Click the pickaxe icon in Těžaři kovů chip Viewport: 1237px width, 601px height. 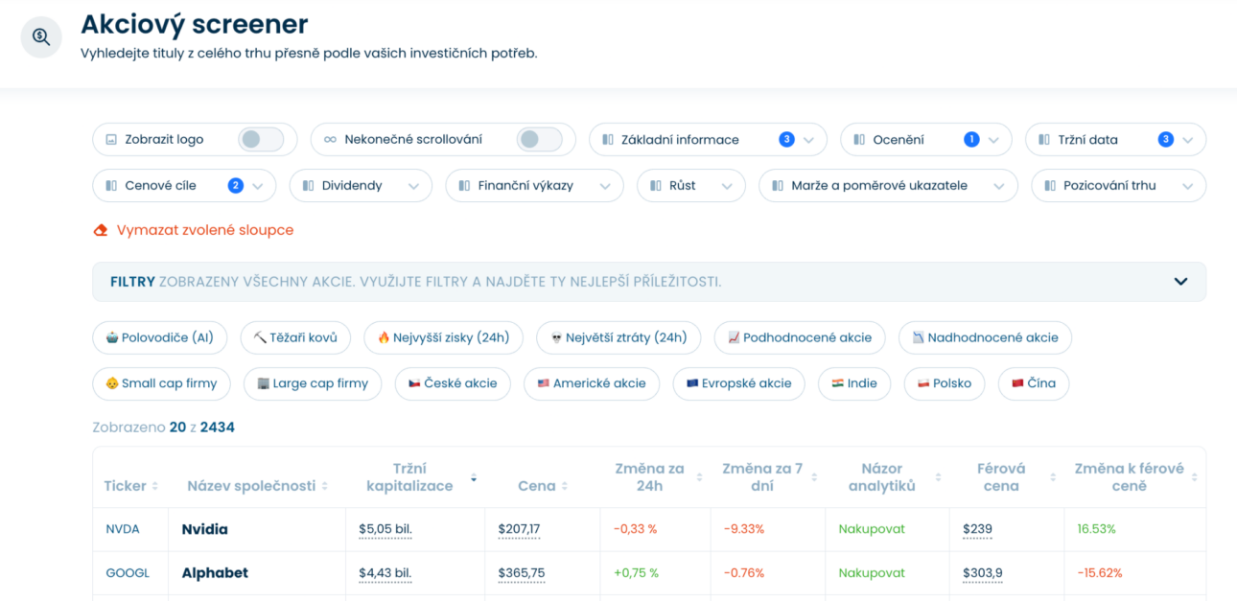coord(260,337)
